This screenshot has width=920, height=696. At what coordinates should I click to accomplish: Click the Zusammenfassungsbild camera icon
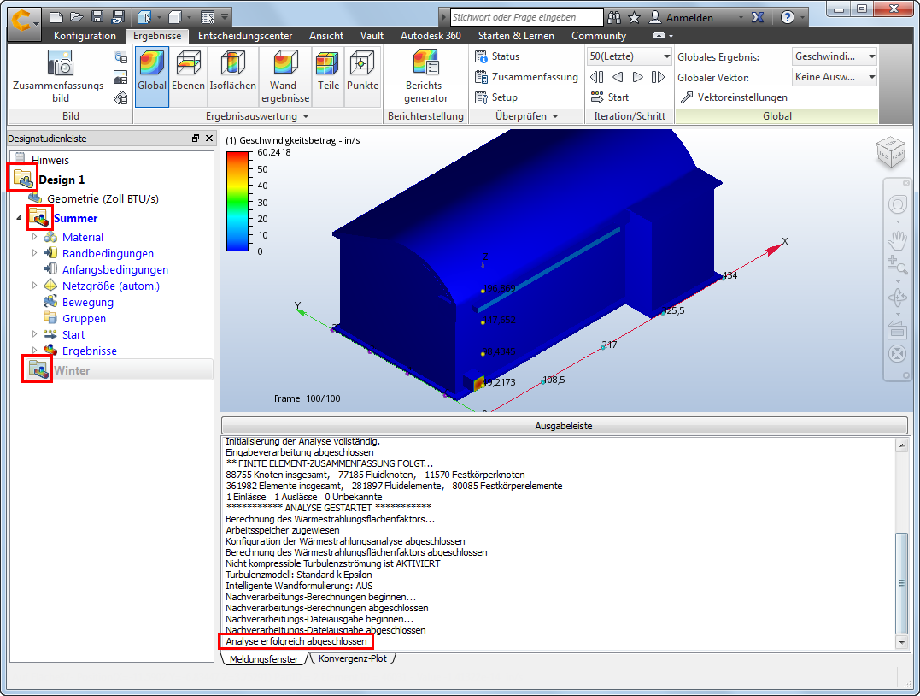tap(60, 63)
